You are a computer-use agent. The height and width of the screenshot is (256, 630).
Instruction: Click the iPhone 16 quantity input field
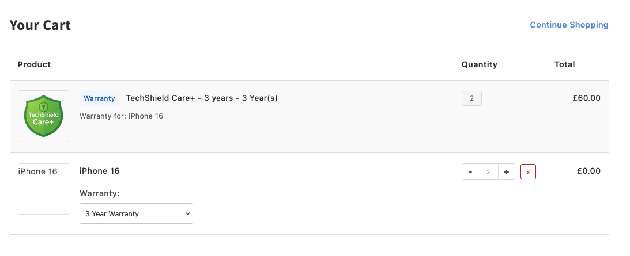(x=488, y=172)
